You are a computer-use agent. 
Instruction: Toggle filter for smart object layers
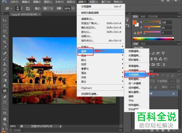173,75
